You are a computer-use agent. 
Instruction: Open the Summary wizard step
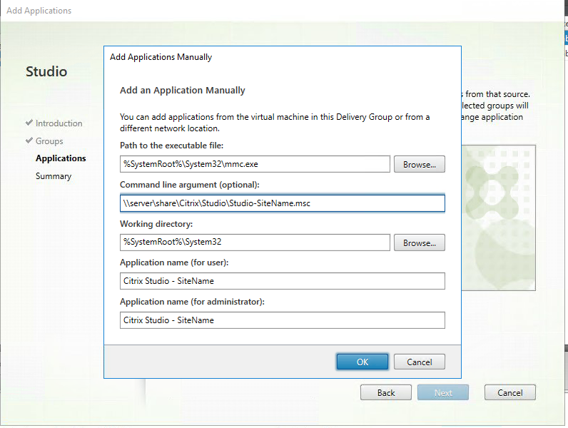click(x=54, y=176)
